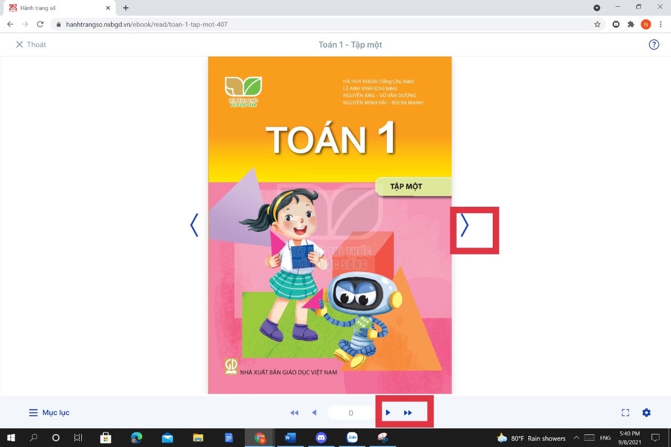This screenshot has height=447, width=671.
Task: Open a new browser tab
Action: (x=126, y=8)
